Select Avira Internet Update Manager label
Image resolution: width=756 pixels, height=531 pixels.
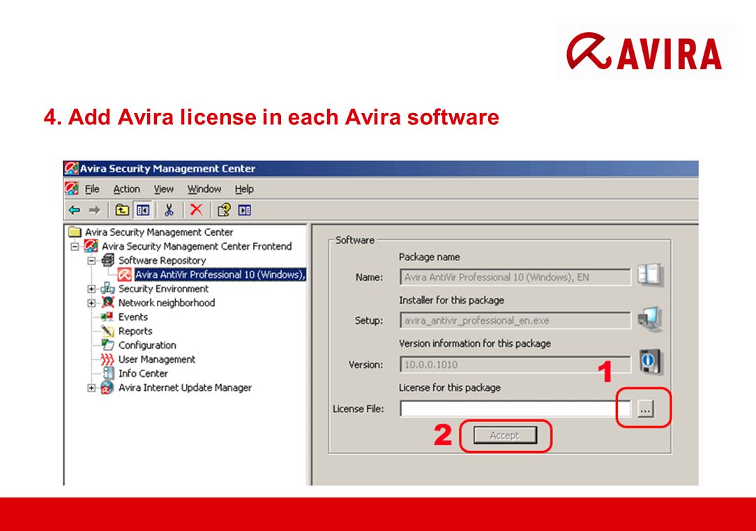185,387
